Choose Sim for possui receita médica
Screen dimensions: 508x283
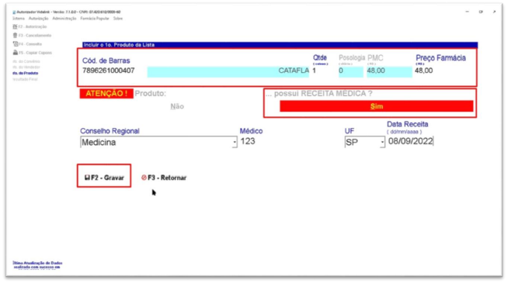(376, 106)
